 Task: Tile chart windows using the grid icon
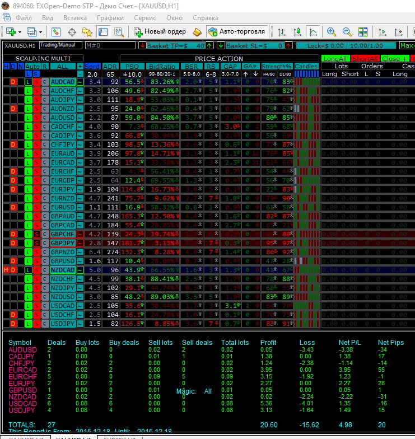363,31
